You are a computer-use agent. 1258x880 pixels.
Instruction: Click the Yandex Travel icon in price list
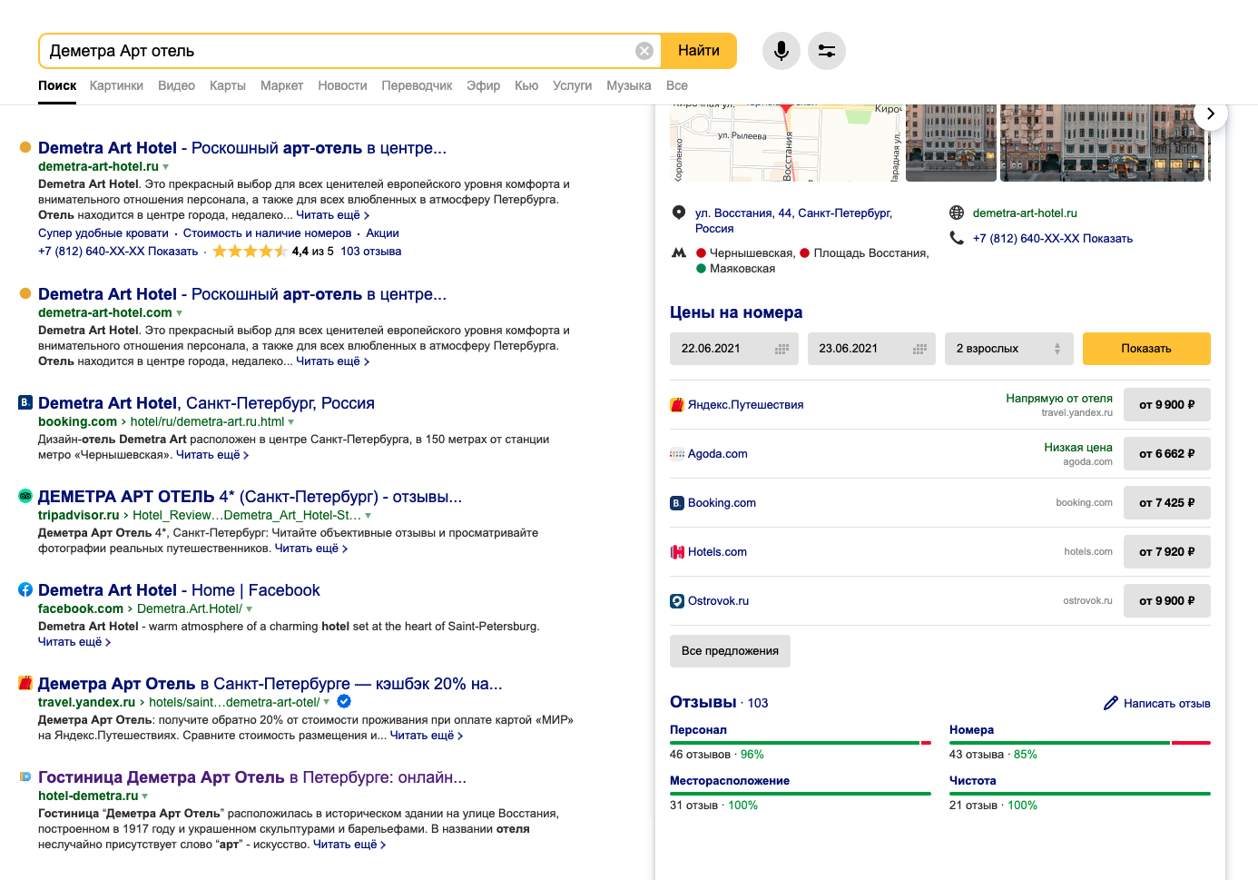677,405
